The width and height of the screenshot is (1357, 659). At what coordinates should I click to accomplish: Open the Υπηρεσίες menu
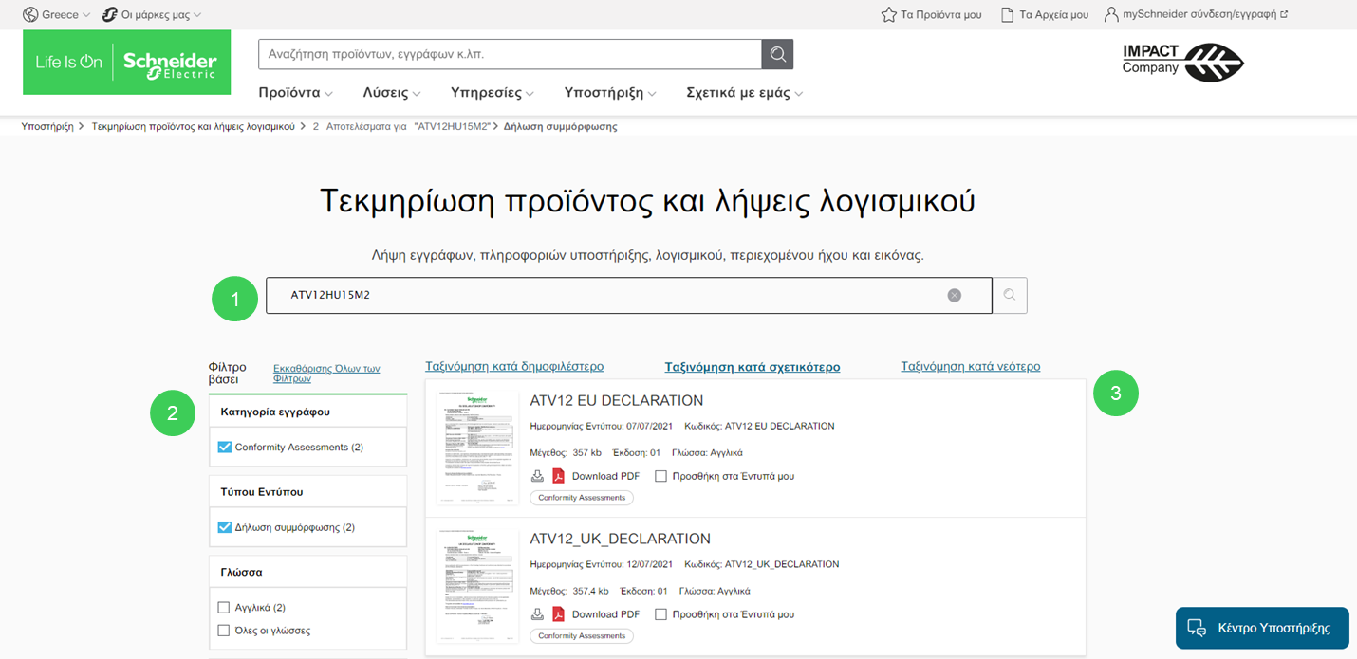coord(493,93)
